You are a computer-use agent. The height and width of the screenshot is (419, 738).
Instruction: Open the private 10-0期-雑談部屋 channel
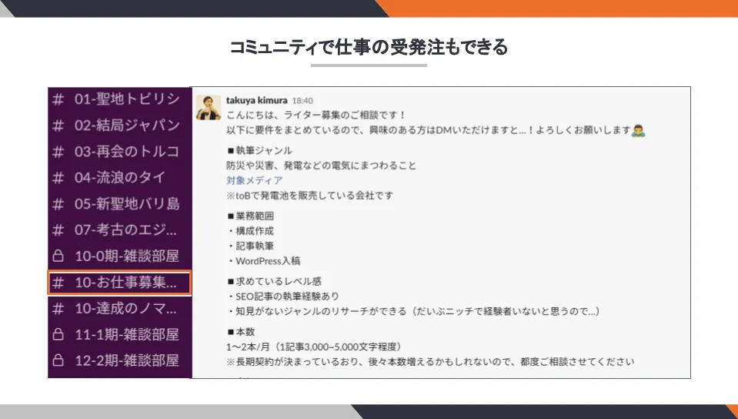click(119, 256)
